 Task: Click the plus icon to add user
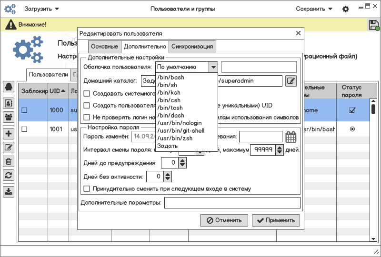[9, 134]
